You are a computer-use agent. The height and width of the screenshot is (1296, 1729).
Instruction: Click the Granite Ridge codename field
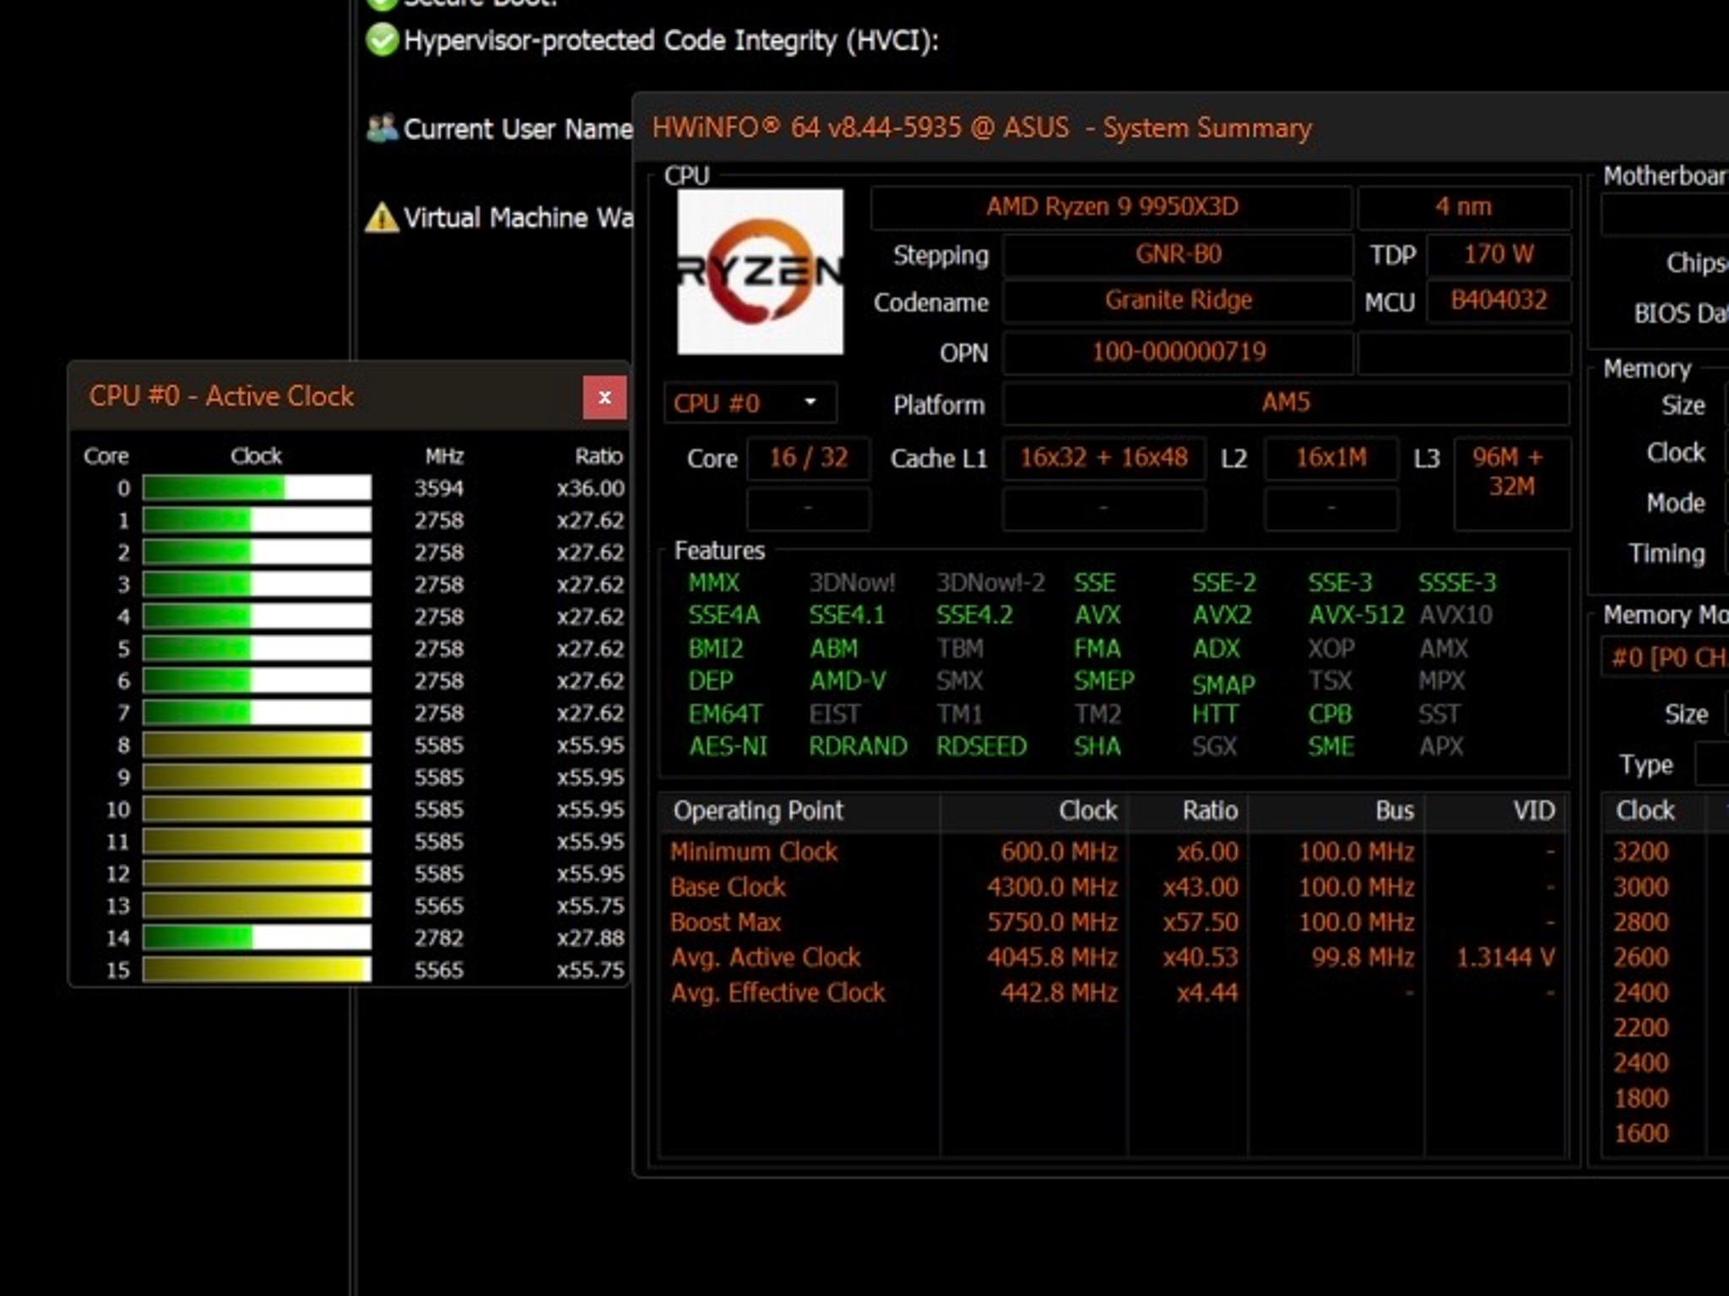(1178, 301)
